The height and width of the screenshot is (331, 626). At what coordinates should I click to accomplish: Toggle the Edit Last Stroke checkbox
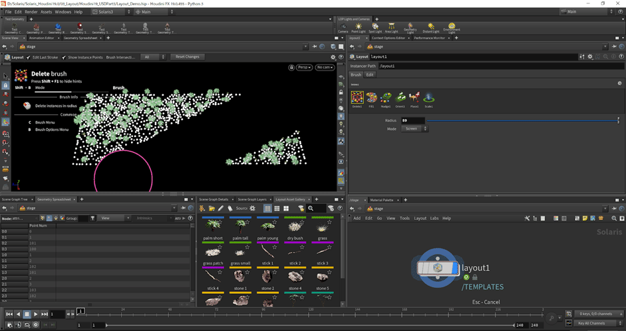(x=29, y=57)
